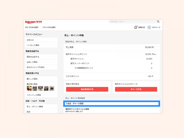Click the 楽天キャッシュ row label
Viewport: 184px width, 138px height.
point(77,59)
